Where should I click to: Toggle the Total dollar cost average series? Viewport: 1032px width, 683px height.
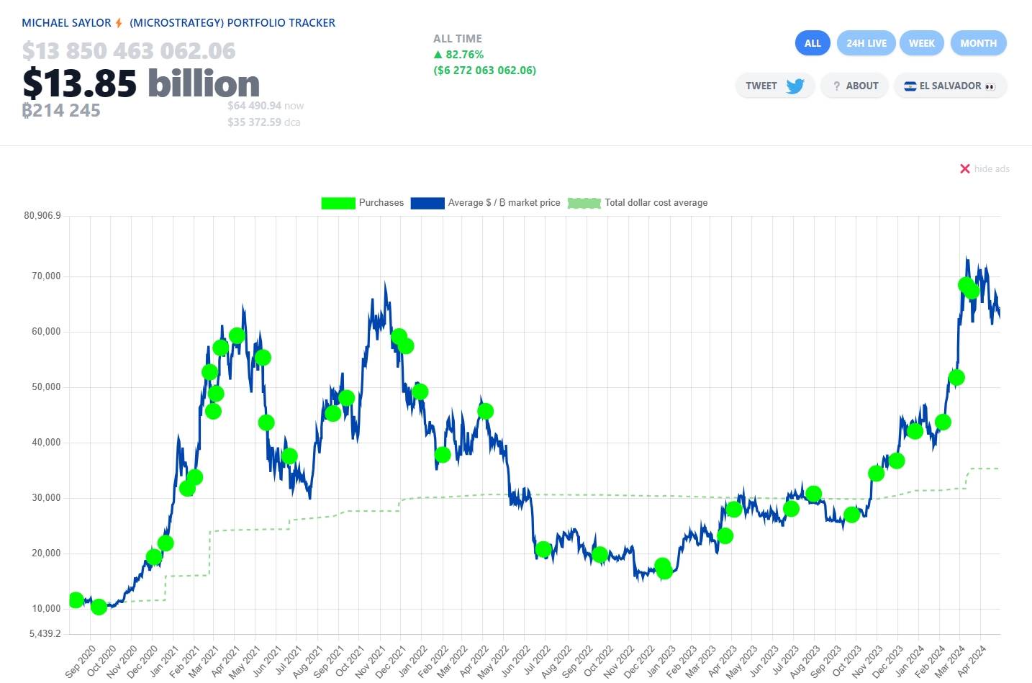pyautogui.click(x=638, y=203)
